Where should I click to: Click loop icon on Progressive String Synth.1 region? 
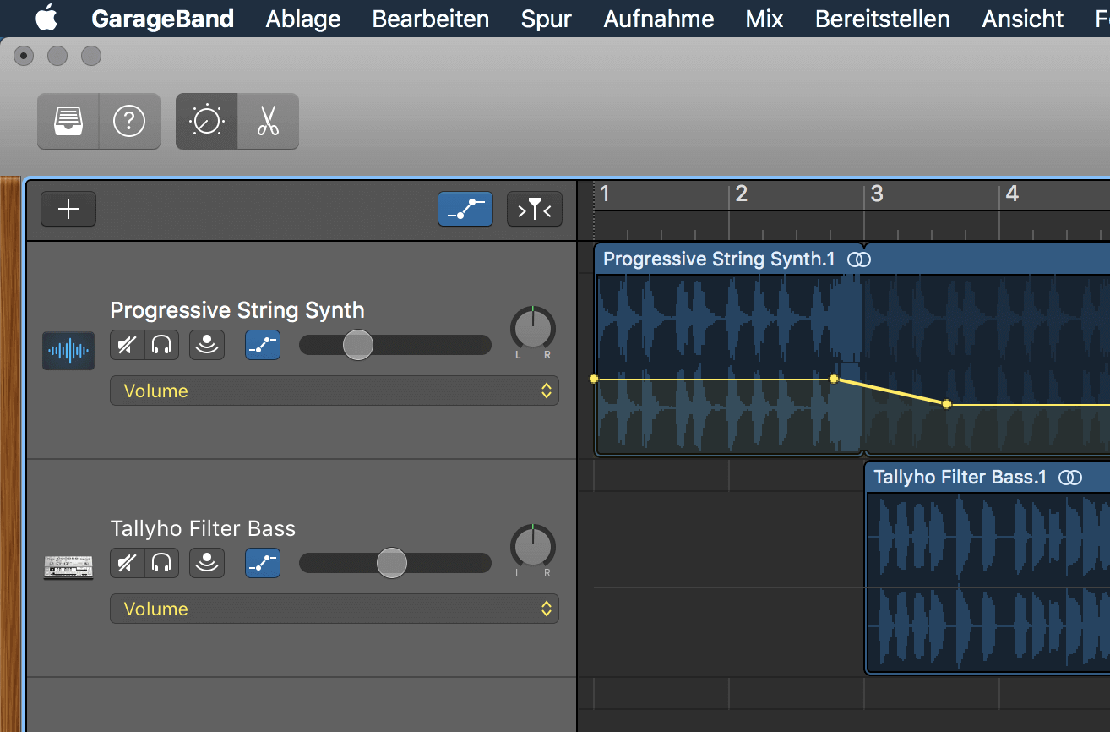[x=859, y=259]
